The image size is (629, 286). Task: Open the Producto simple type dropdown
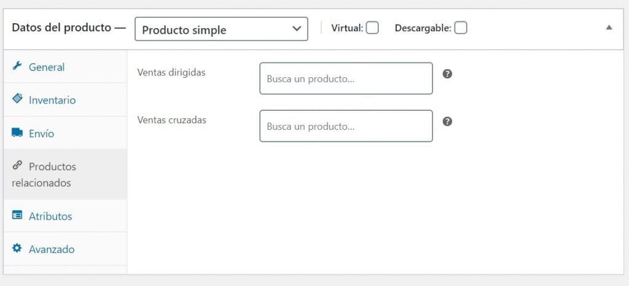[x=221, y=29]
